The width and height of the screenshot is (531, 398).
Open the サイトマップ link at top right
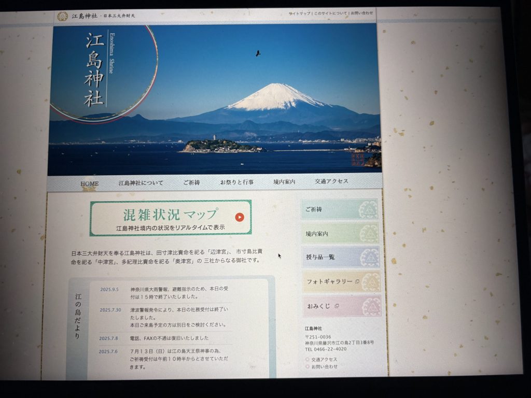point(300,13)
